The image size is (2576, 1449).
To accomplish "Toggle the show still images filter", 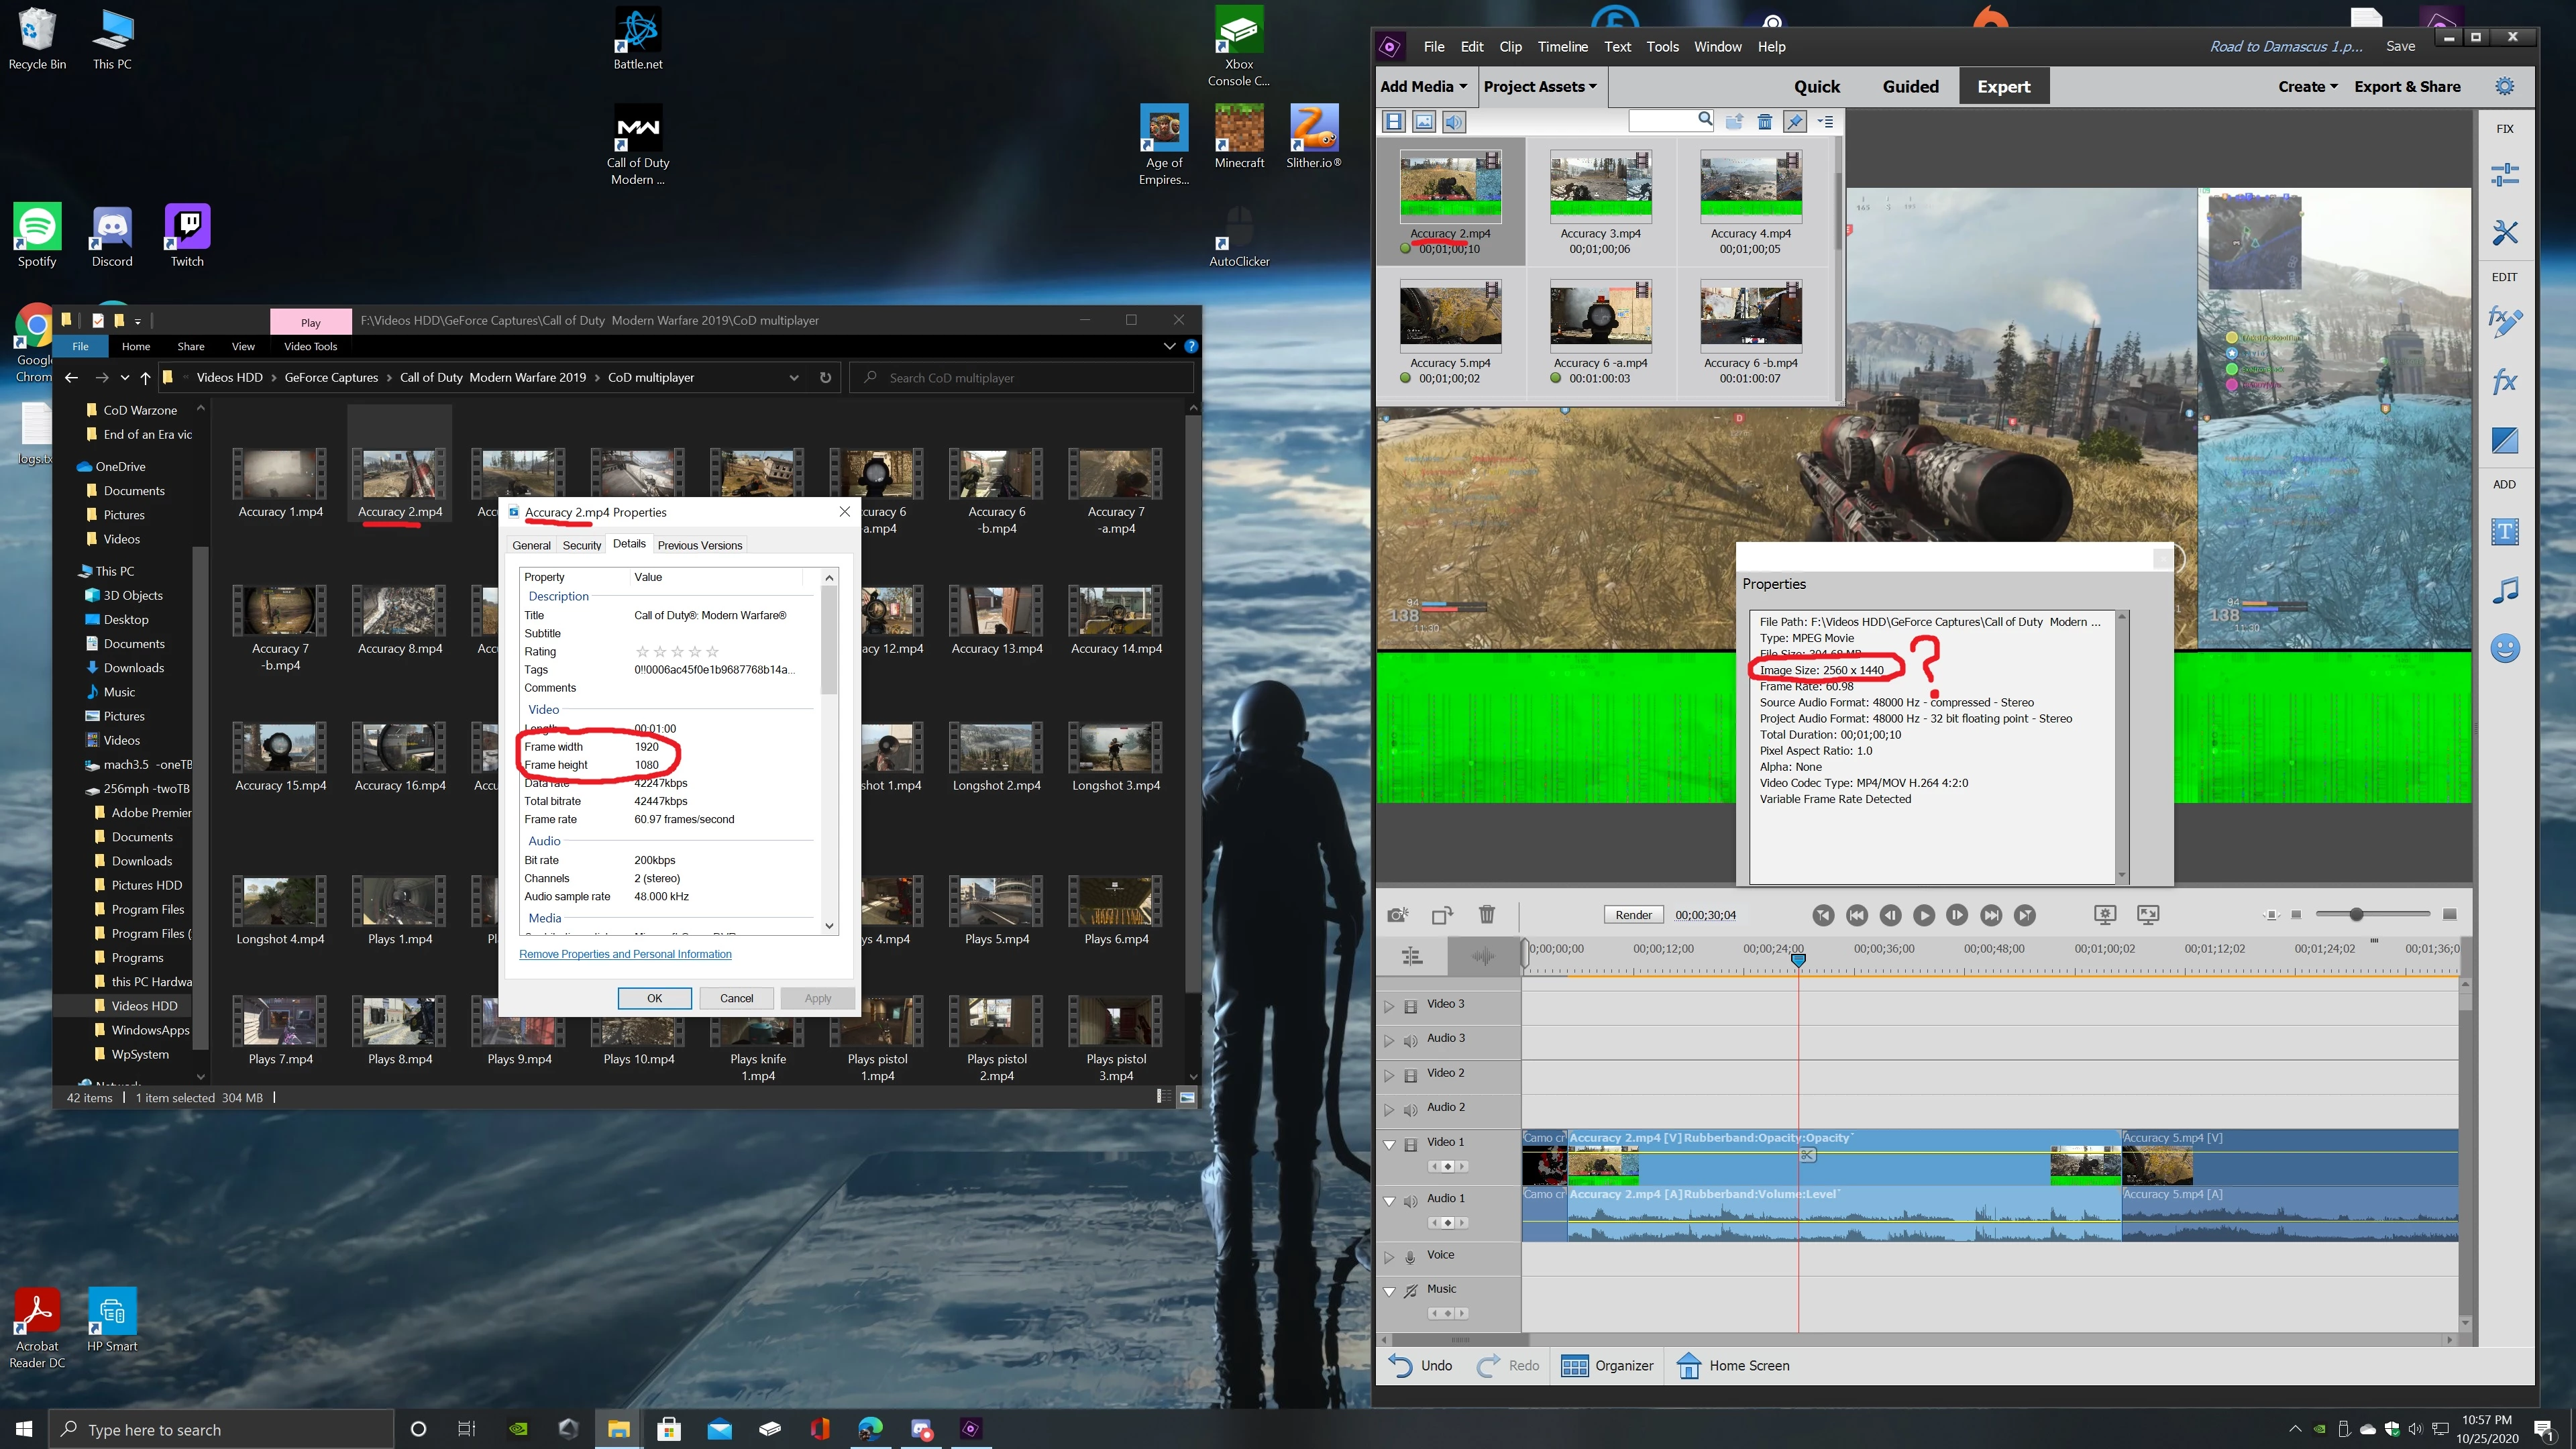I will tap(1424, 122).
